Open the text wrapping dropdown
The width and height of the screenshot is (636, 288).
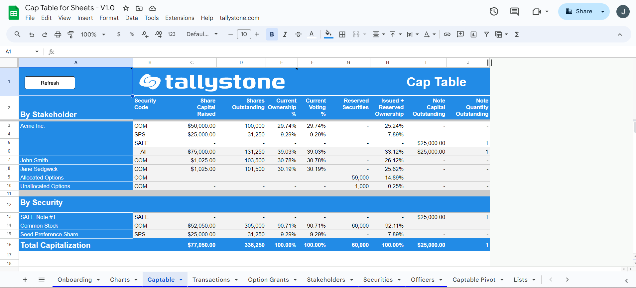click(413, 34)
